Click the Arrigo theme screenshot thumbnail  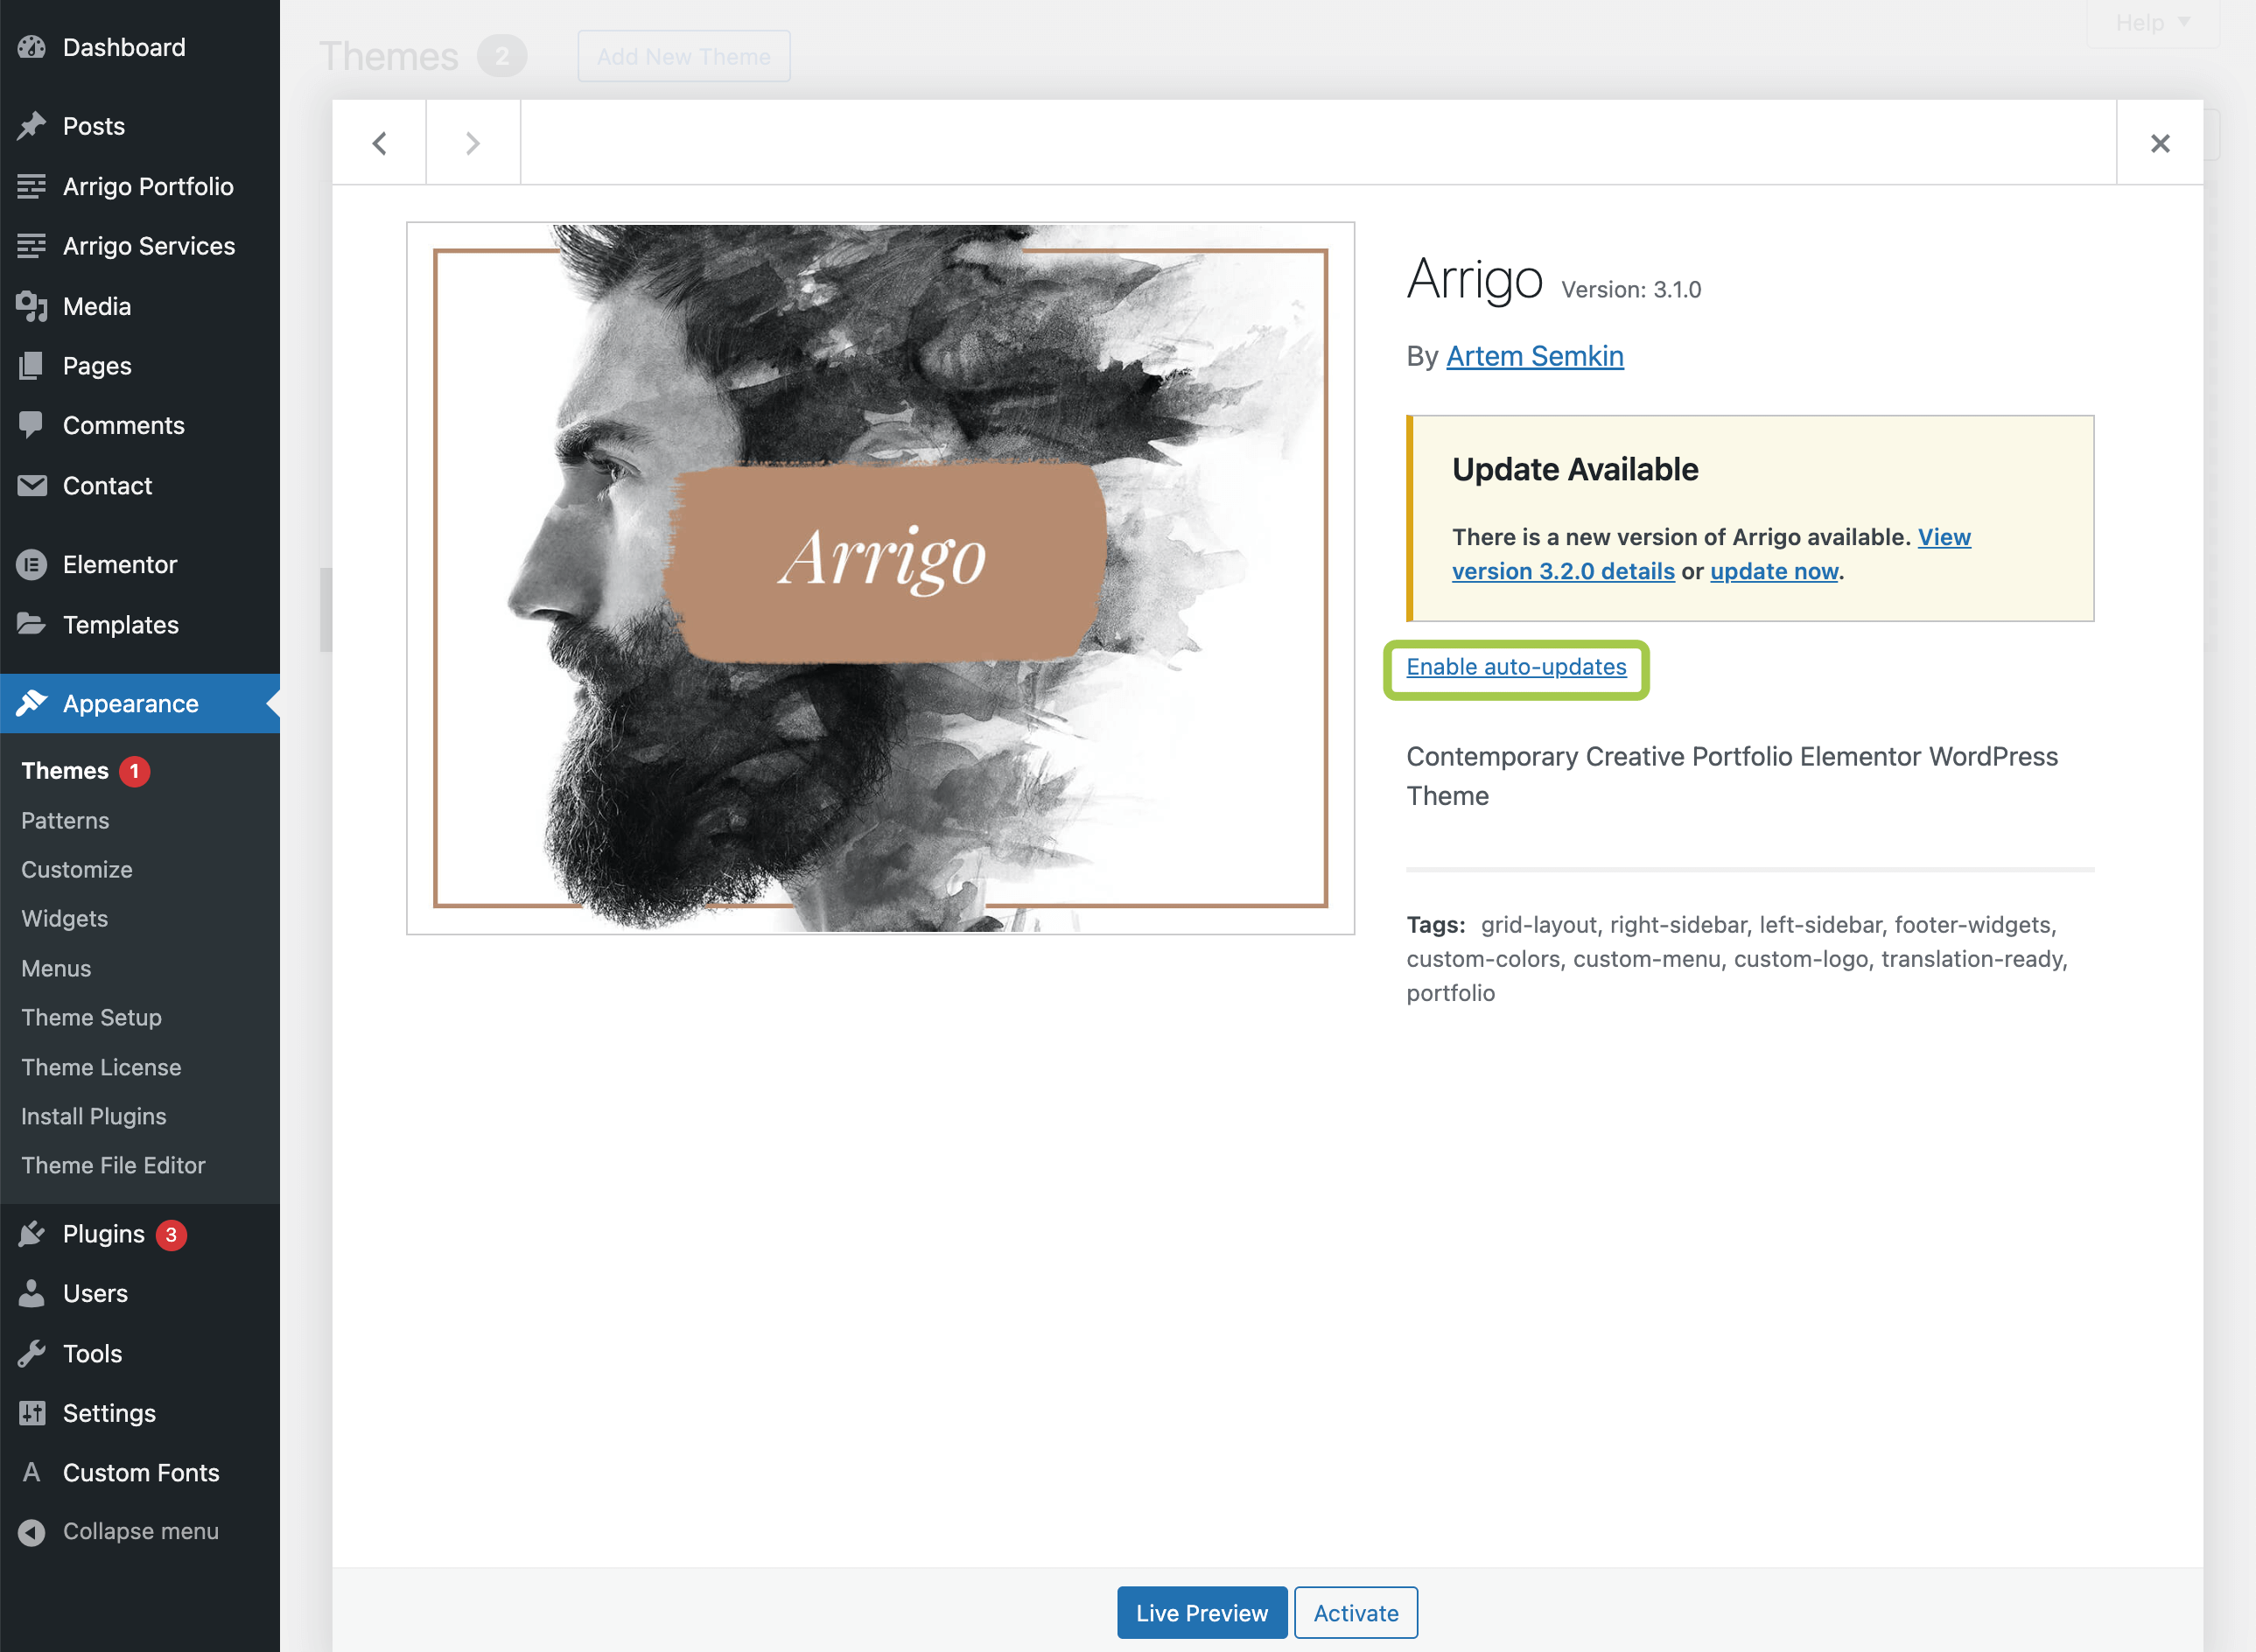[x=880, y=578]
